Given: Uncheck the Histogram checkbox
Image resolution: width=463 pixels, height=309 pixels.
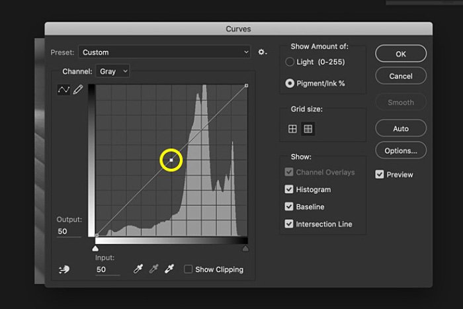Looking at the screenshot, I should tap(289, 190).
